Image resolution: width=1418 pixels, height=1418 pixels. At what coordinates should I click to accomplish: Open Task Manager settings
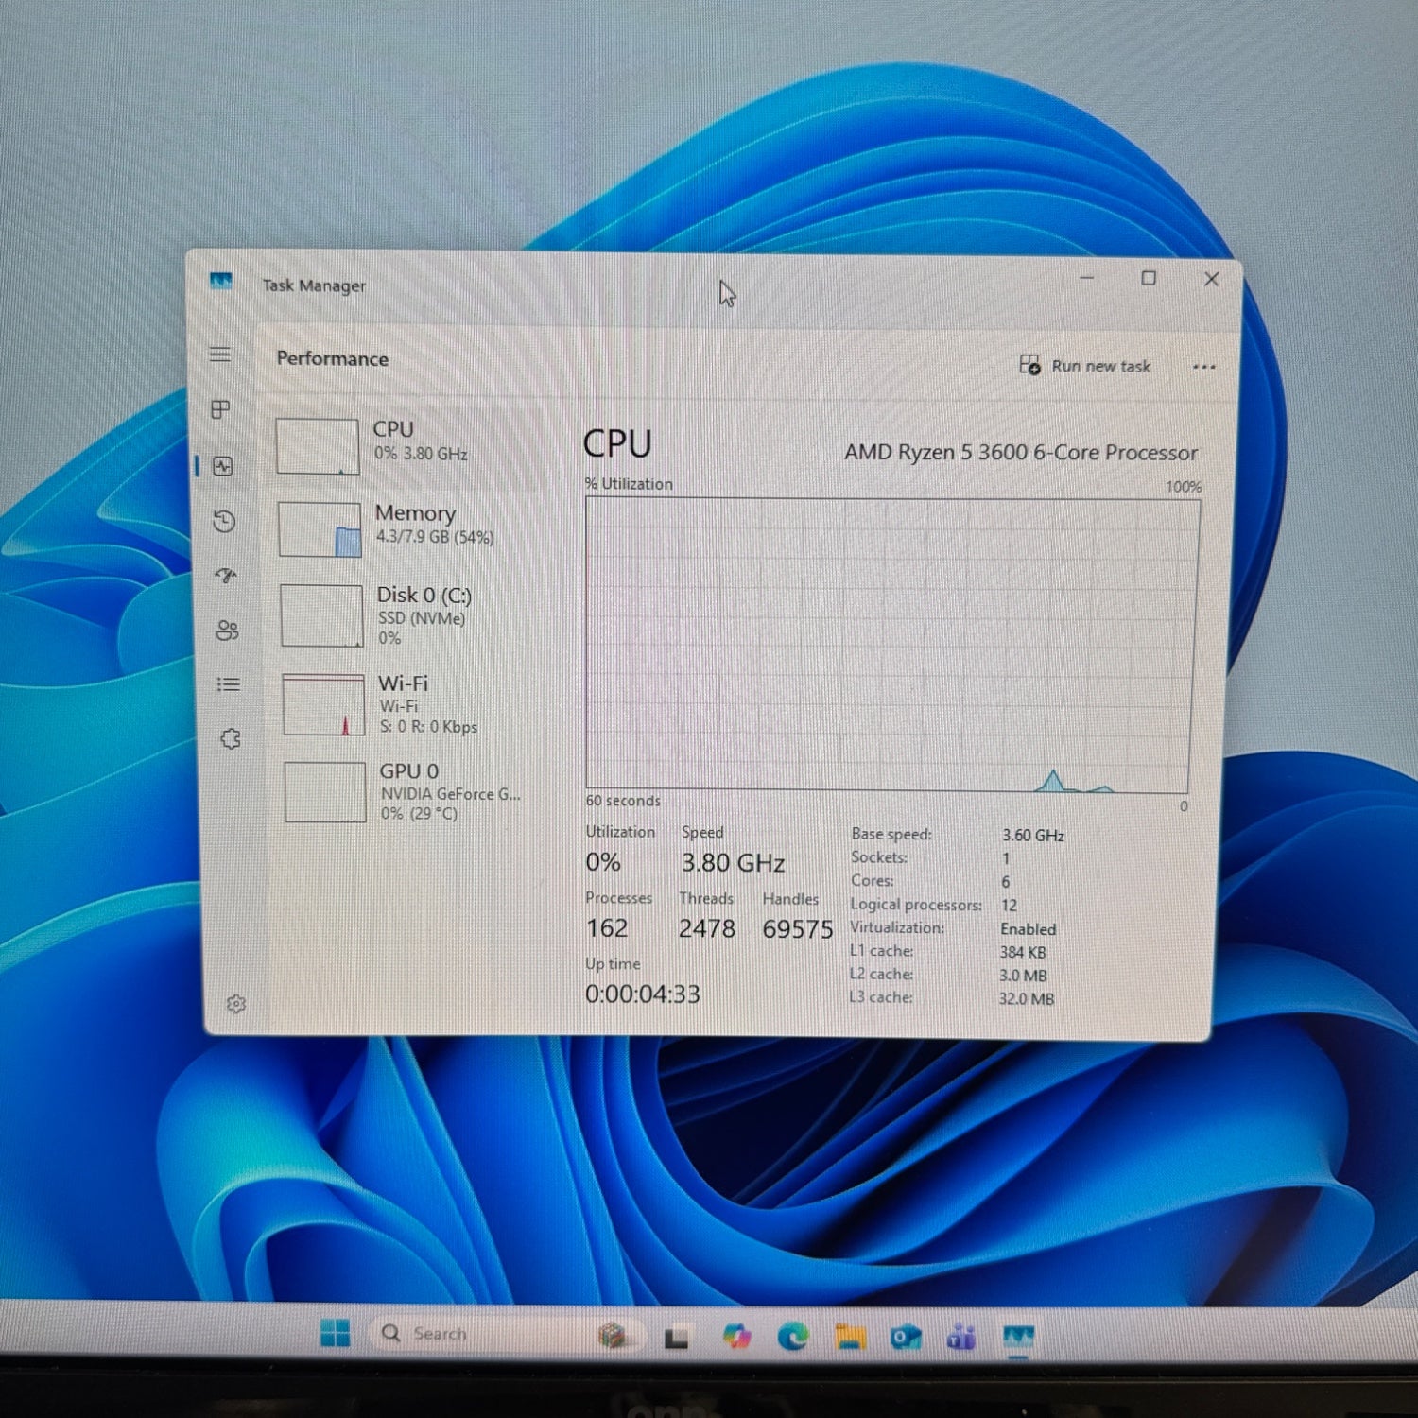coord(238,1004)
